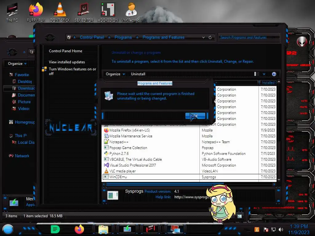Click the Visual Studio program icon in list
Viewport: 315px width, 236px height.
point(106,165)
